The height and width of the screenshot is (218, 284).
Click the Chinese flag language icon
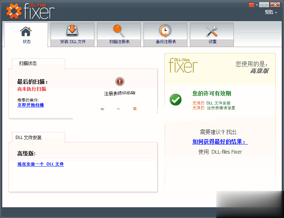[x=252, y=5]
